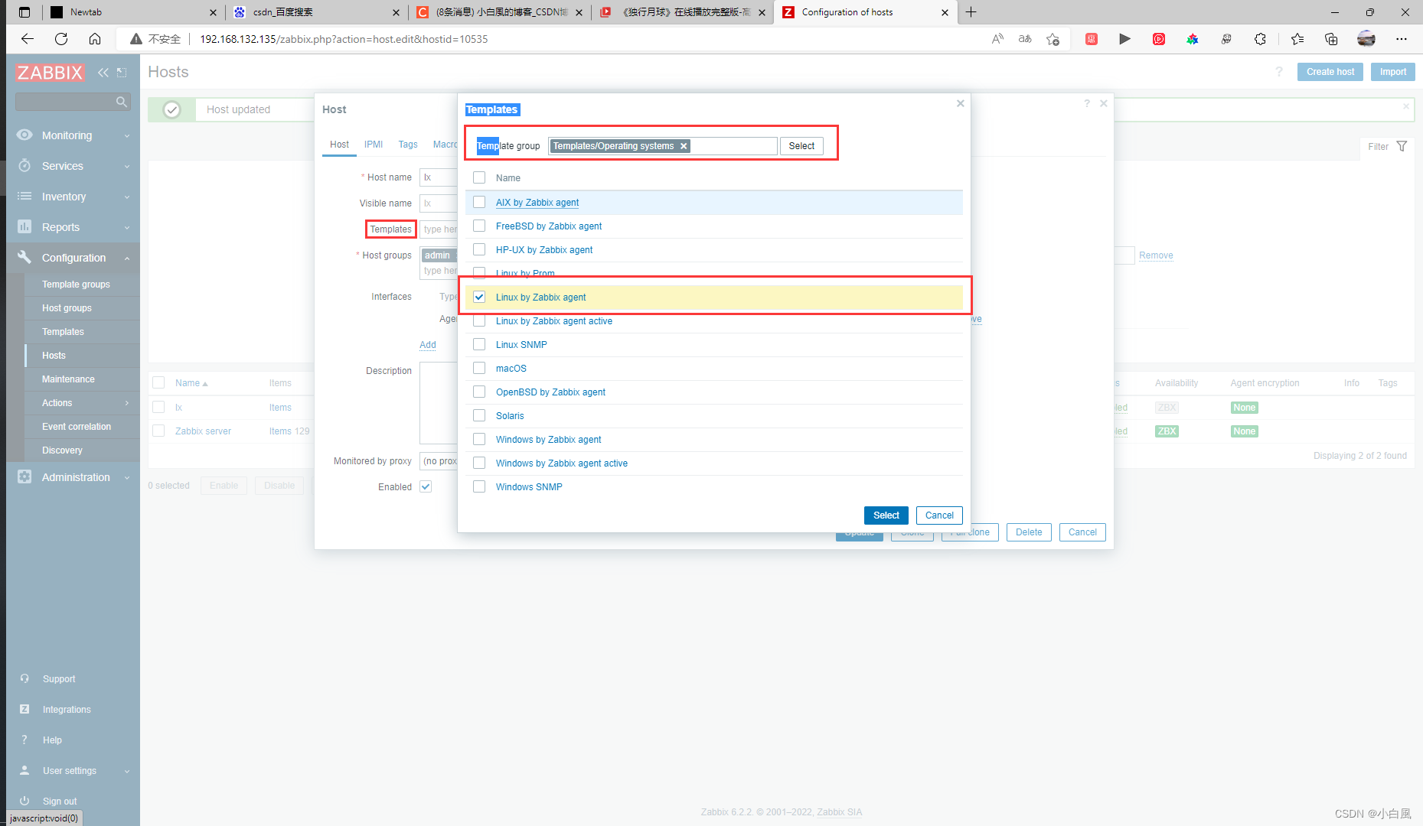Viewport: 1423px width, 826px height.
Task: Click the browser refresh icon
Action: [61, 39]
